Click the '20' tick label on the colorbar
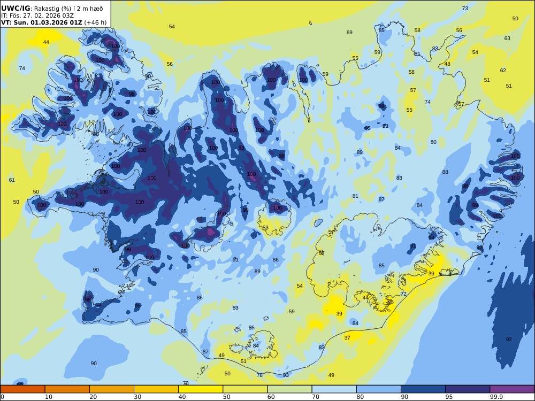Screen dimensions: 535x401 93,397
